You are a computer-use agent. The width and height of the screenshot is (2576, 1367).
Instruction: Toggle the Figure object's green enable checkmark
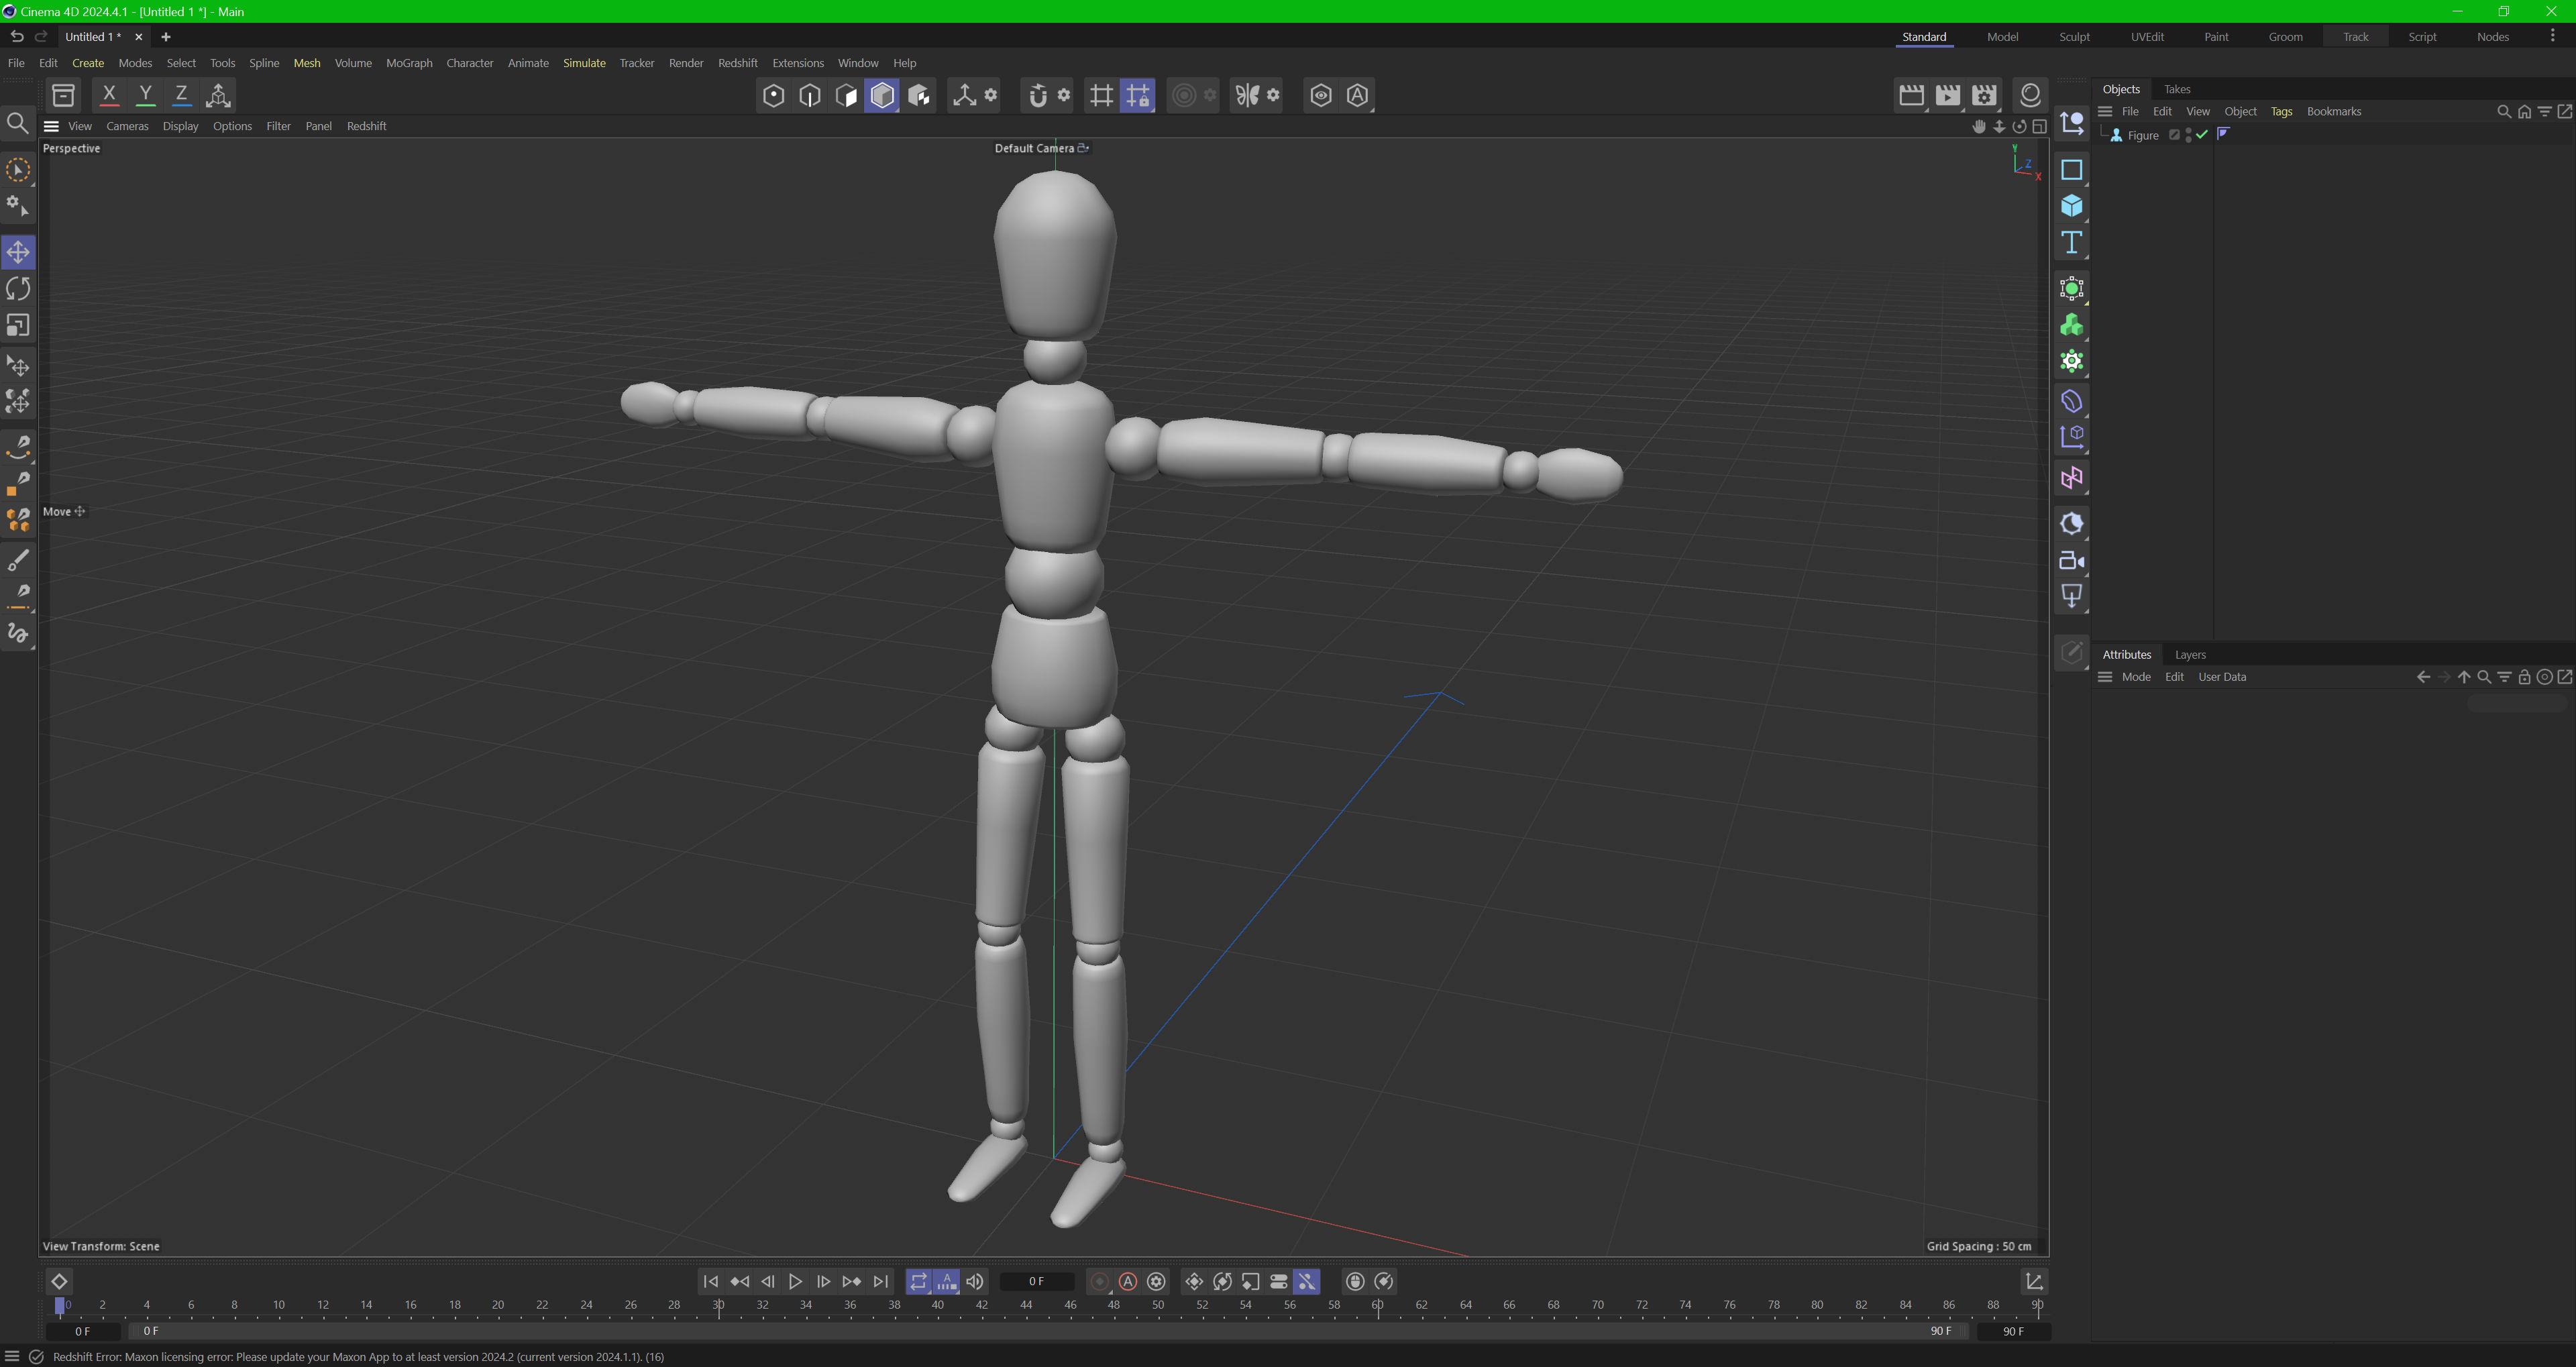coord(2202,135)
